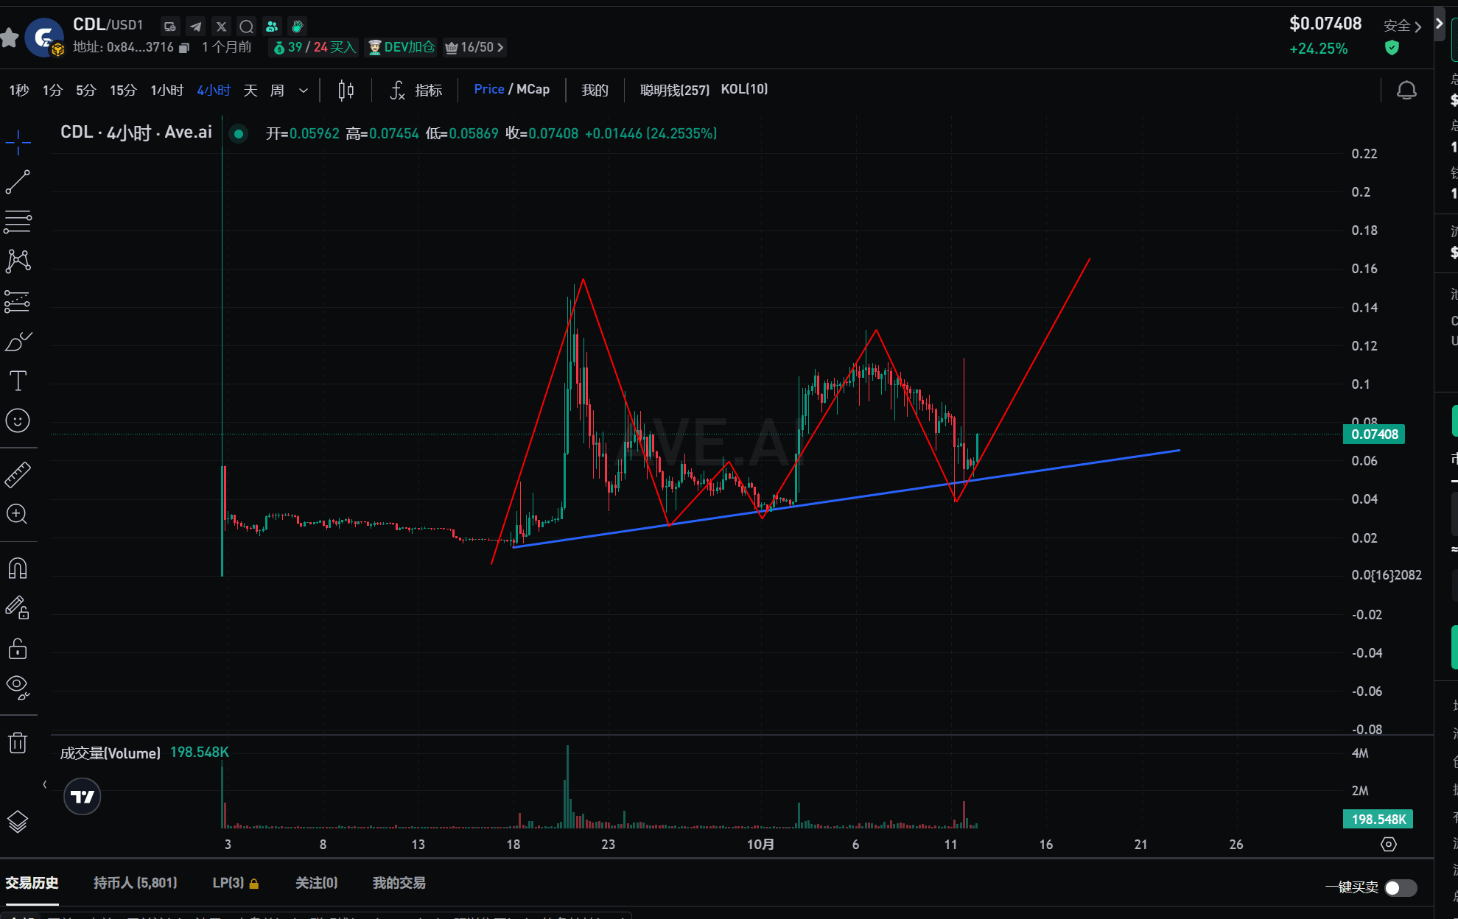
Task: Select the 1小时 timeframe
Action: 167,91
